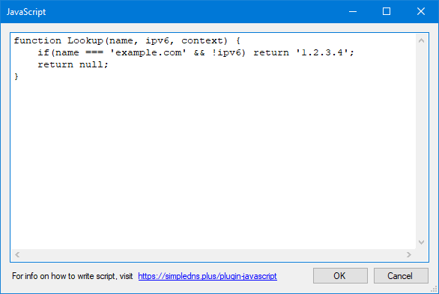This screenshot has width=439, height=294.
Task: Maximize the JavaScript dialog window
Action: (387, 11)
